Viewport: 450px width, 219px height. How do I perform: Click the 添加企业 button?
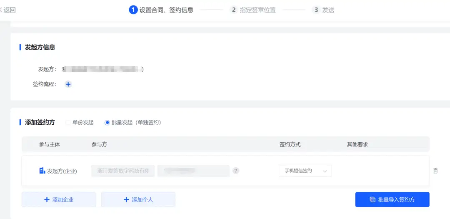[59, 199]
